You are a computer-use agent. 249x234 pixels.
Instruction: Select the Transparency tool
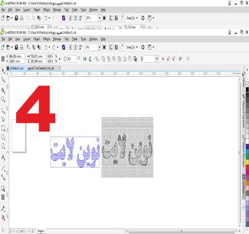(x=3, y=197)
